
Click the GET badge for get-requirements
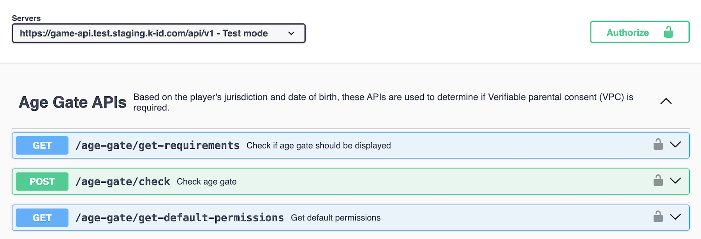coord(42,145)
